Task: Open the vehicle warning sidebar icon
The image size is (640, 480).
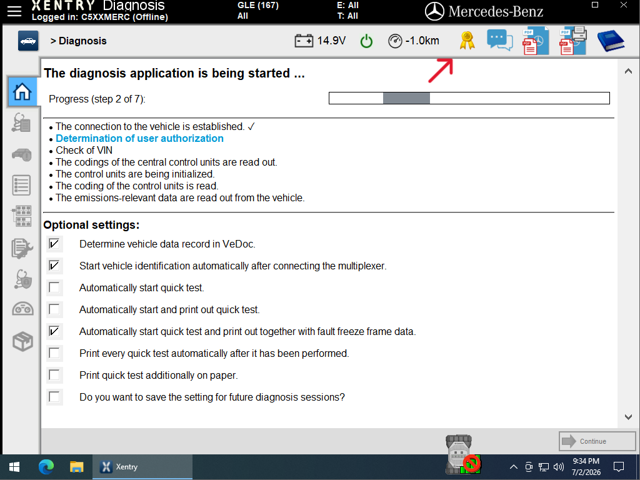Action: click(x=22, y=154)
